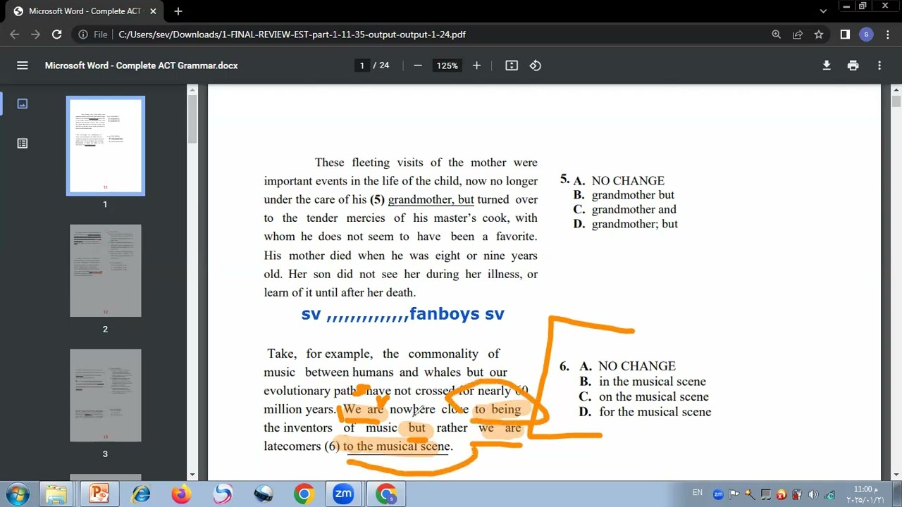The height and width of the screenshot is (507, 902).
Task: Click the Zoom tray icon
Action: click(x=718, y=494)
